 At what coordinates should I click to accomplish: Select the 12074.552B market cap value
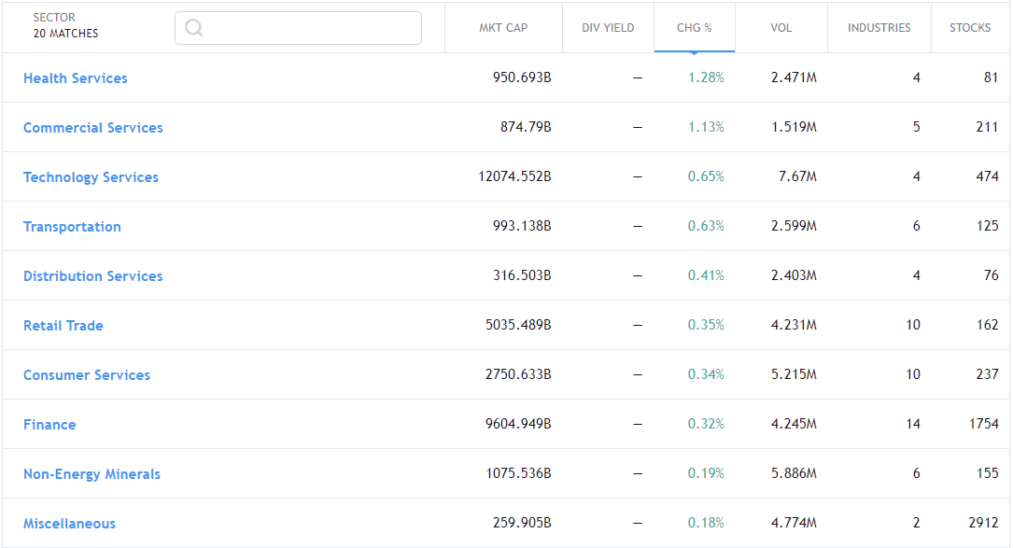(514, 176)
